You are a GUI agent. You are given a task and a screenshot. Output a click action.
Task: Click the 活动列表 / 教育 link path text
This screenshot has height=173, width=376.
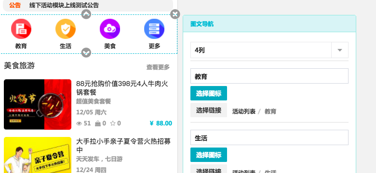pos(254,111)
